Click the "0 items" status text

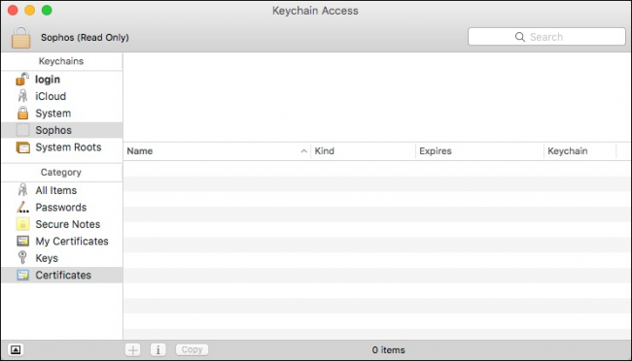pos(388,349)
